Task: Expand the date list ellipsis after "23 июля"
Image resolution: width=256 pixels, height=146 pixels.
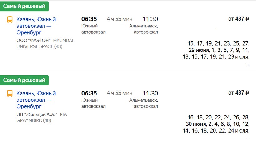Action: (x=248, y=64)
